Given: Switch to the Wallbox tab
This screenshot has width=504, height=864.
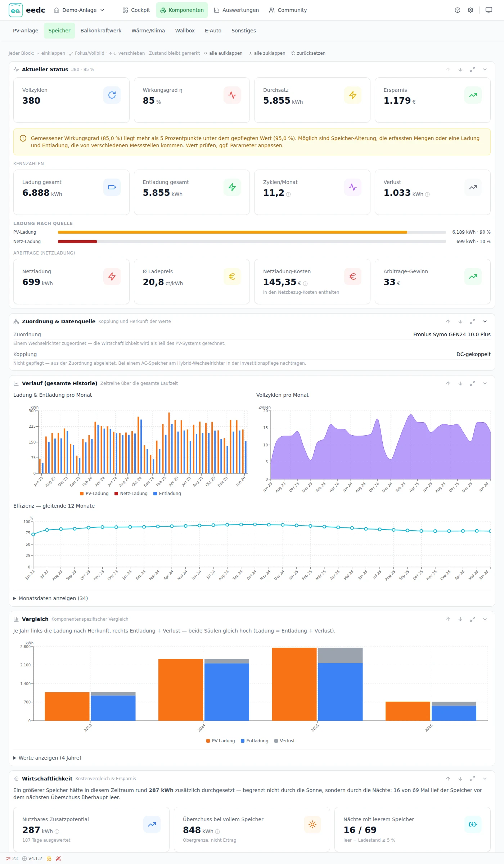Looking at the screenshot, I should coord(185,31).
